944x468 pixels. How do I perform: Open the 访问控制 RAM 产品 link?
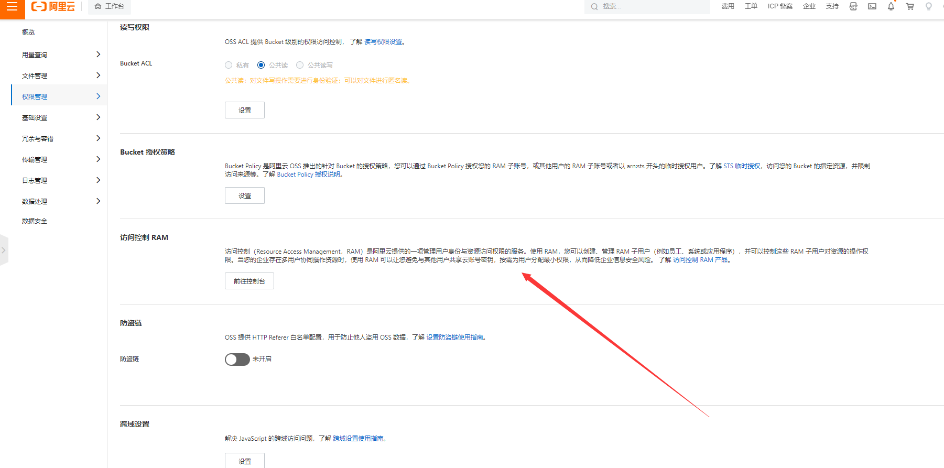(x=700, y=260)
